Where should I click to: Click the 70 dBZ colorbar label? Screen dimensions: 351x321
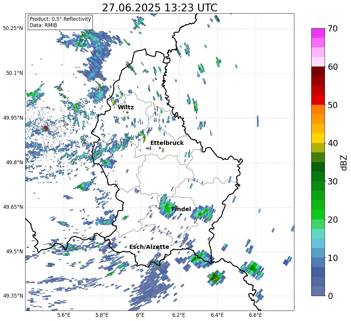coord(333,29)
